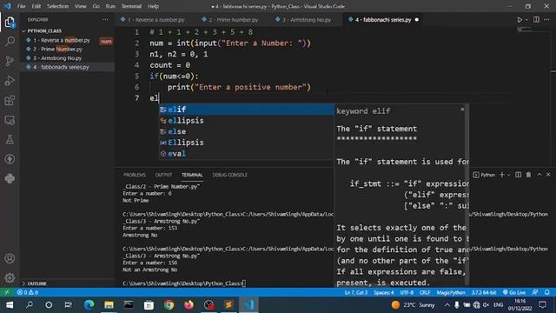
Task: Switch to the 2 - Prime Number.py tab
Action: (234, 20)
